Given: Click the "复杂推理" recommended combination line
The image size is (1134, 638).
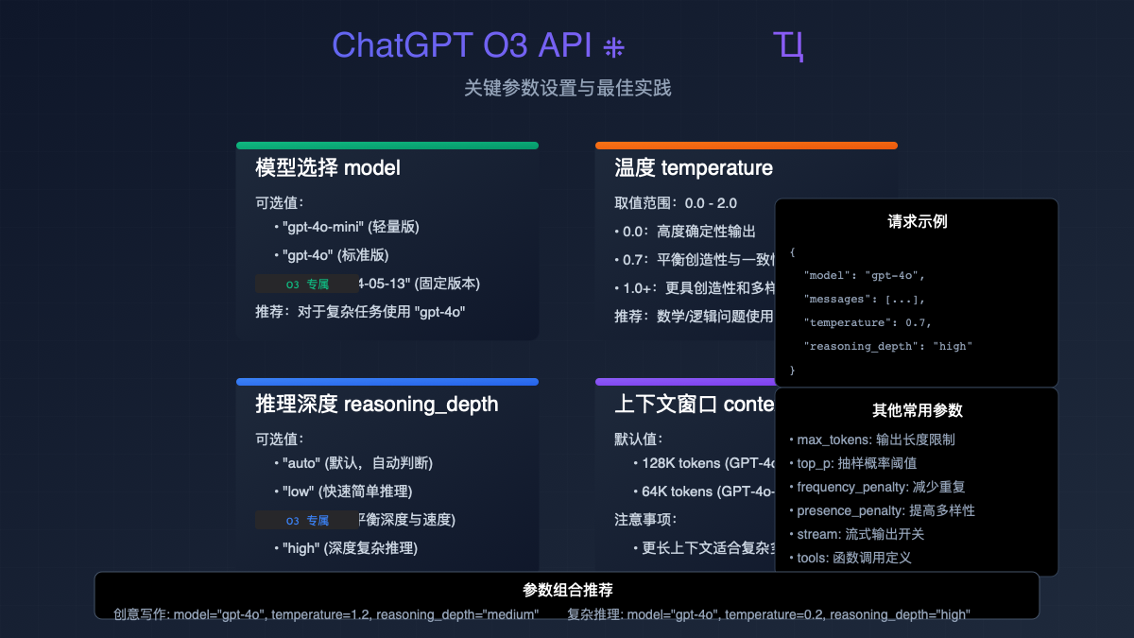Looking at the screenshot, I should coord(768,614).
